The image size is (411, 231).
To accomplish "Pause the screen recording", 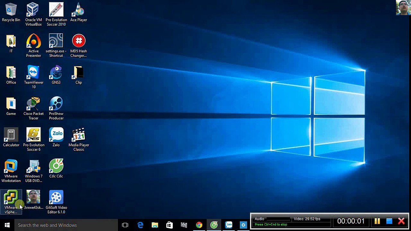I will coord(377,221).
